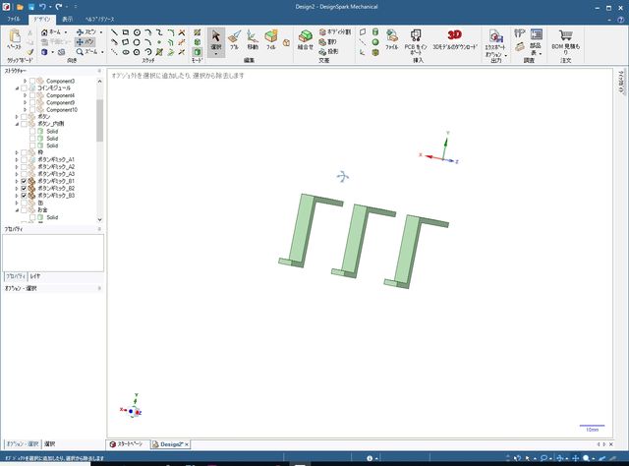Expand the ボタンギミック_B1 tree node
Screen dimensions: 629x466
tap(17, 182)
